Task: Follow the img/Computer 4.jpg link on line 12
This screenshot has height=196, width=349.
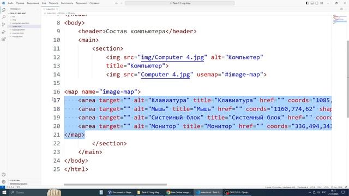Action: pyautogui.click(x=172, y=57)
